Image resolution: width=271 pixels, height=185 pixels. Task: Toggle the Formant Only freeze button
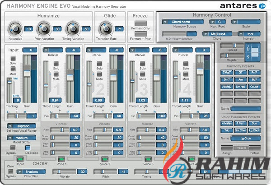click(140, 23)
